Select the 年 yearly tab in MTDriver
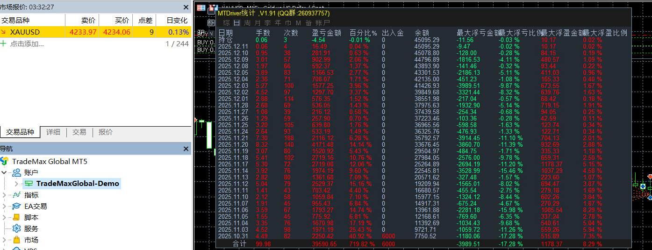652x250 pixels. tap(278, 22)
